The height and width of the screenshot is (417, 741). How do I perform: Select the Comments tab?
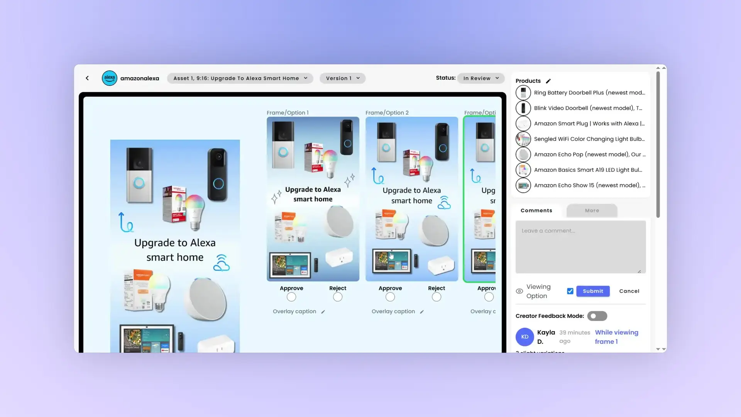pos(536,210)
